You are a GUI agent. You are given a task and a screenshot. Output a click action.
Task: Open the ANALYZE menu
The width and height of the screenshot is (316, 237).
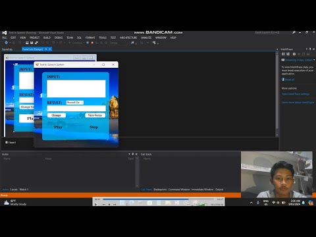[146, 38]
